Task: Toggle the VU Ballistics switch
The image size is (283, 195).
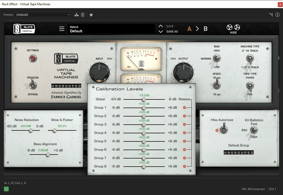Action: point(254,130)
